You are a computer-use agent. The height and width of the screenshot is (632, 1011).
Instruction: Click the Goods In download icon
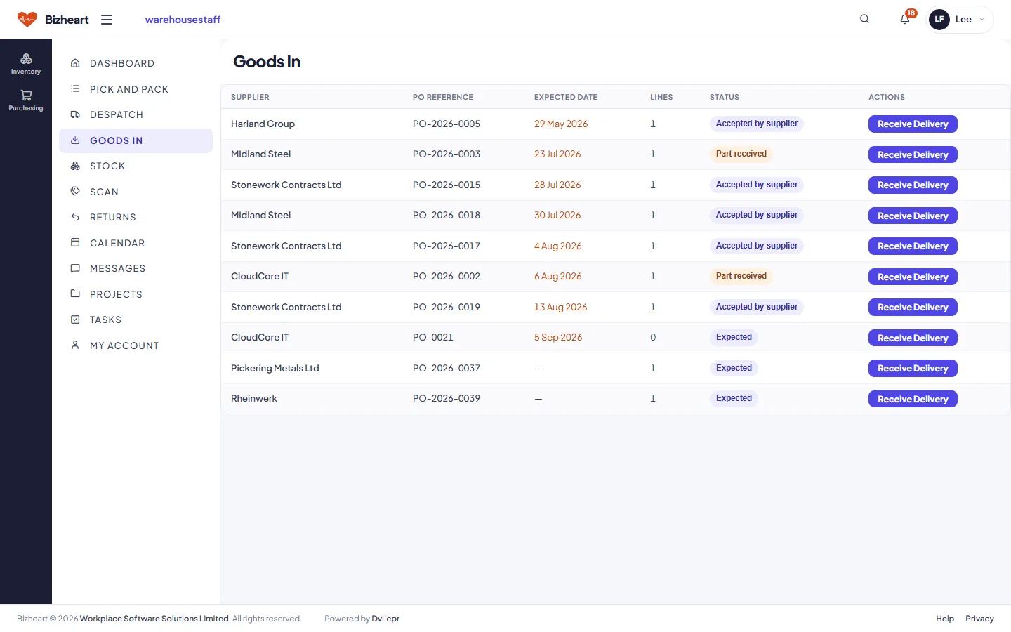pyautogui.click(x=75, y=140)
